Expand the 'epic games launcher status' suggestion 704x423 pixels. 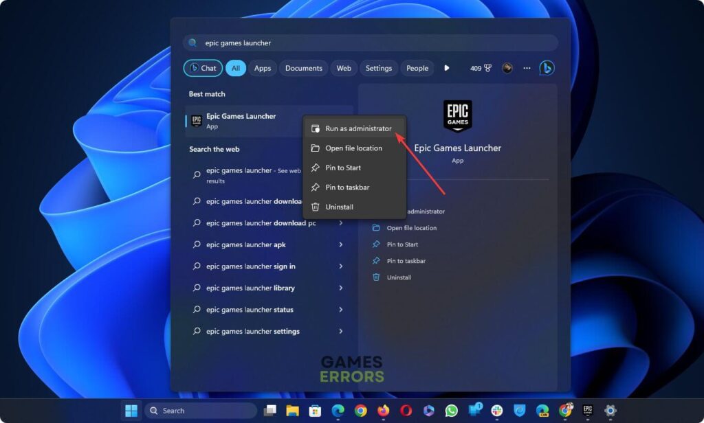point(342,310)
